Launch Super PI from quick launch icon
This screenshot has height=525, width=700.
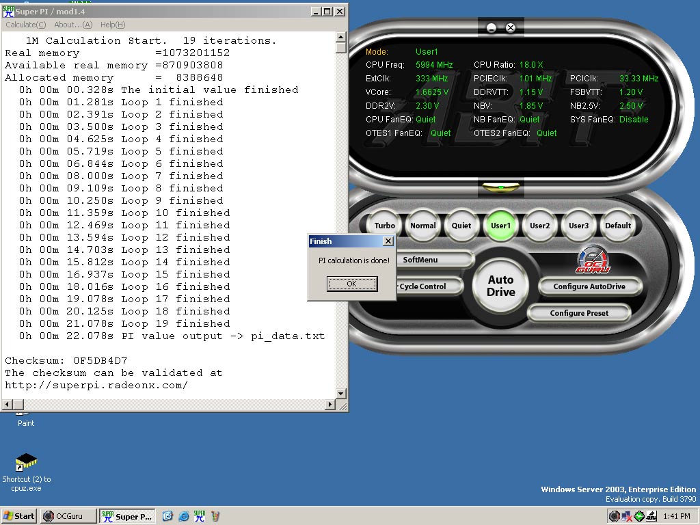click(x=200, y=516)
